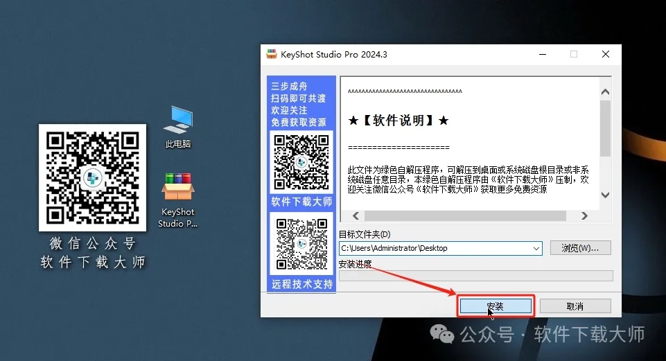This screenshot has height=361, width=666.
Task: Click the 浏览(W)... browse button
Action: click(x=580, y=248)
